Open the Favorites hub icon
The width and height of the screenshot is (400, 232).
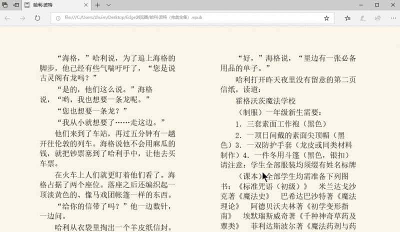tap(347, 18)
